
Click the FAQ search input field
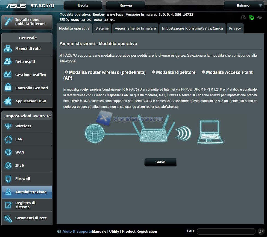[226, 232]
